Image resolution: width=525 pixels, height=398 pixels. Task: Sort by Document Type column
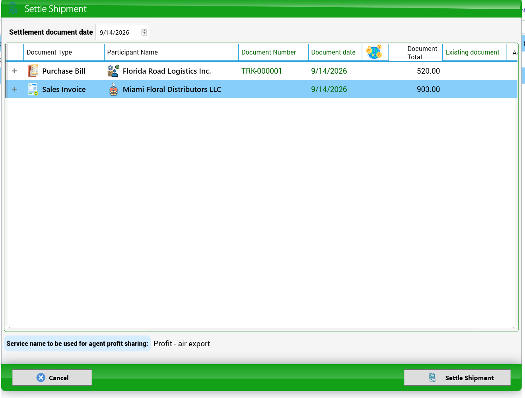64,52
